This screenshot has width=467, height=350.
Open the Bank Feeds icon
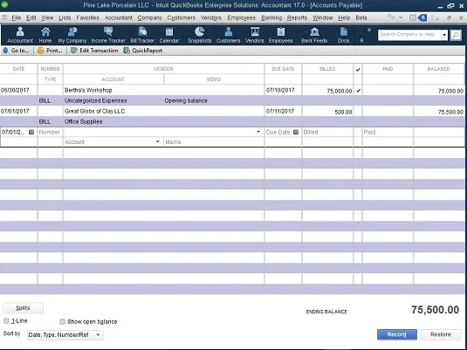(314, 35)
